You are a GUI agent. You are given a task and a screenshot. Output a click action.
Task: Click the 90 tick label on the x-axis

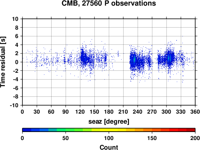66,112
